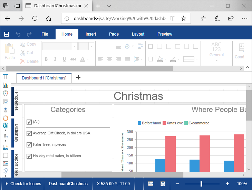Add page to favorites star icon
The height and width of the screenshot is (190, 252).
pyautogui.click(x=184, y=19)
